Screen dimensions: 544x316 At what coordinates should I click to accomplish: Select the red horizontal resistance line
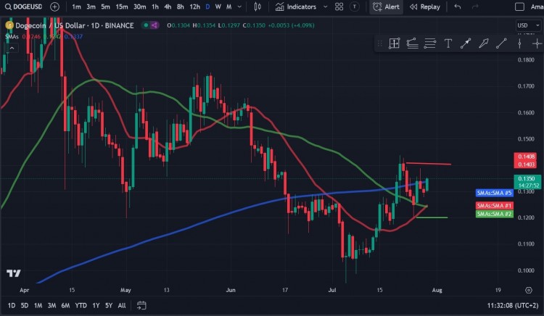coord(429,164)
